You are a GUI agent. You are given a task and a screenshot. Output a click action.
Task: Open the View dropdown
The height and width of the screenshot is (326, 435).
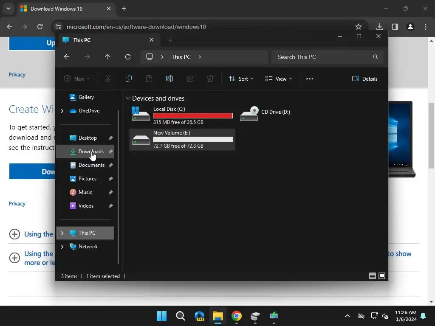tap(279, 79)
